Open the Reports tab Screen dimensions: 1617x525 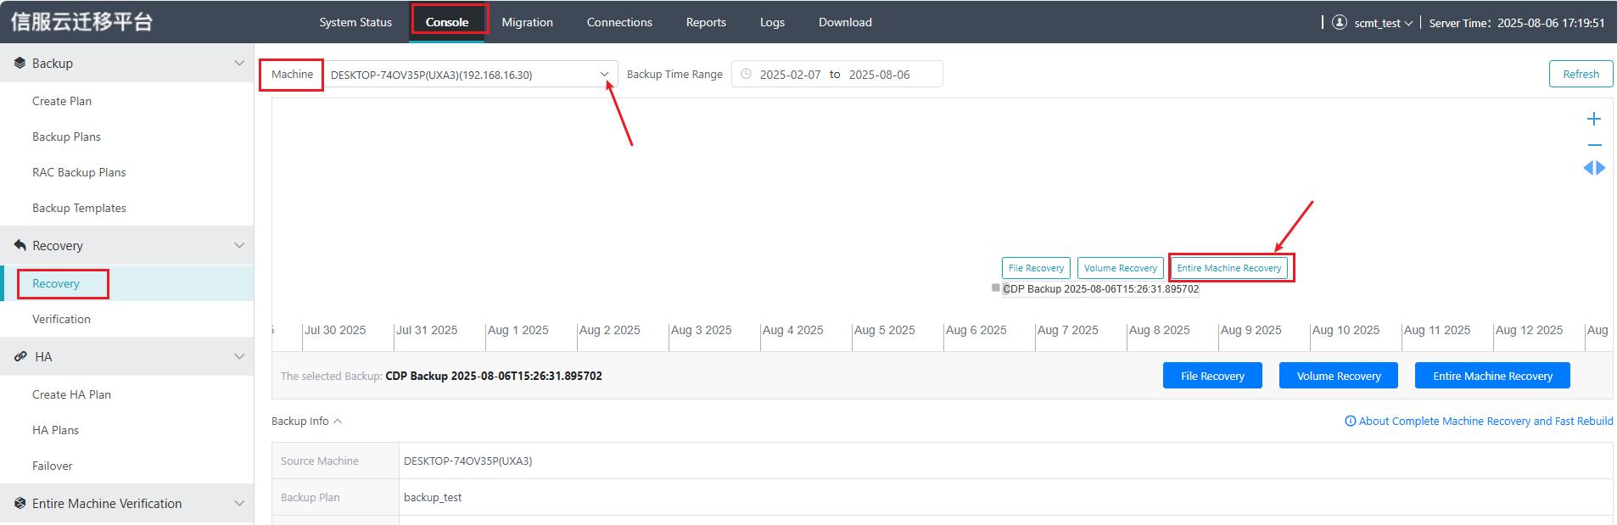(x=706, y=22)
